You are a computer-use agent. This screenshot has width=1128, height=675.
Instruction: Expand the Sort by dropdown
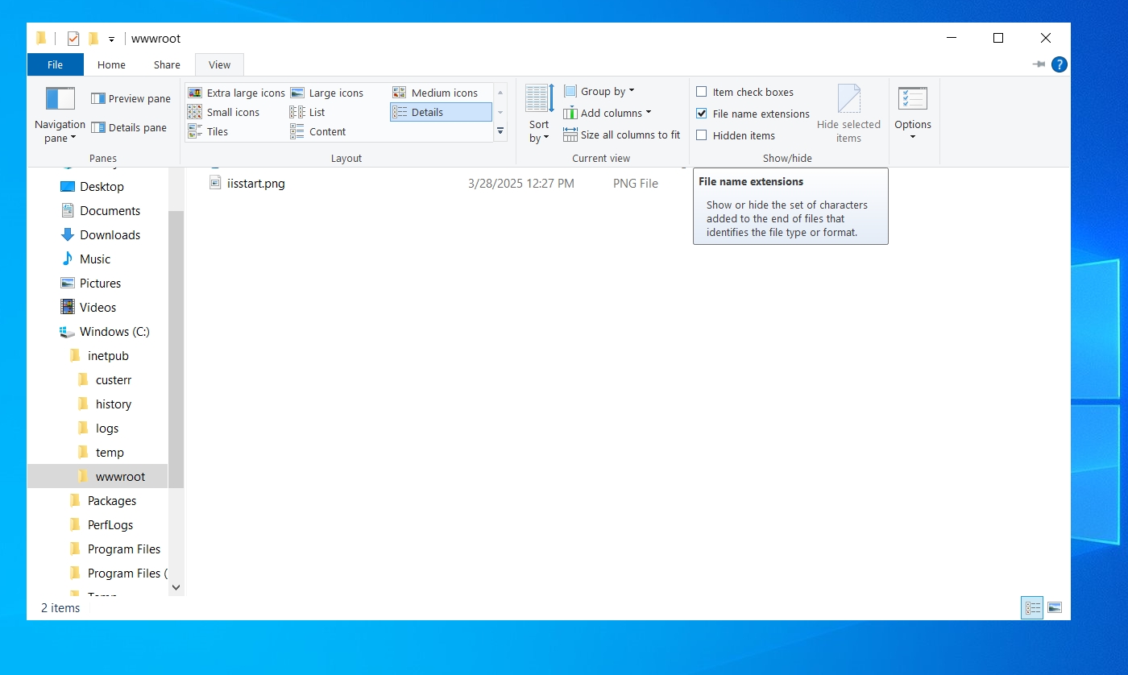tap(539, 130)
